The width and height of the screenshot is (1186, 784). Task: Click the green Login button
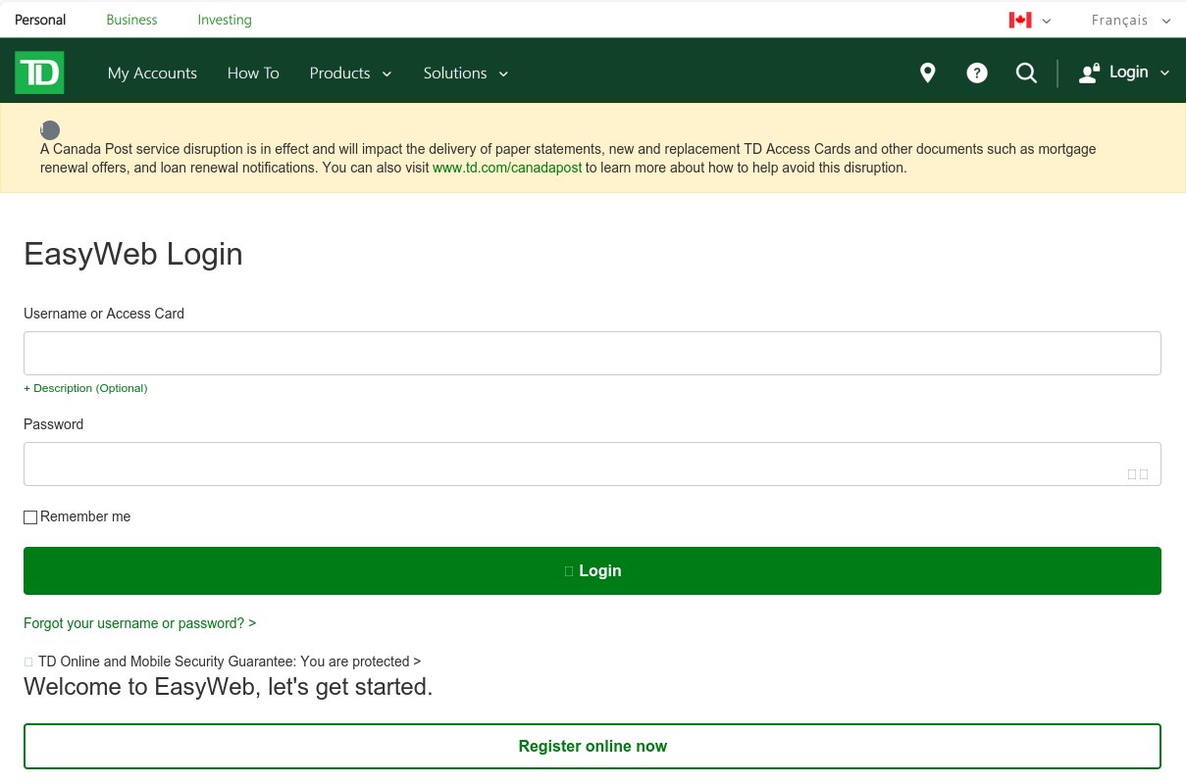[x=593, y=570]
